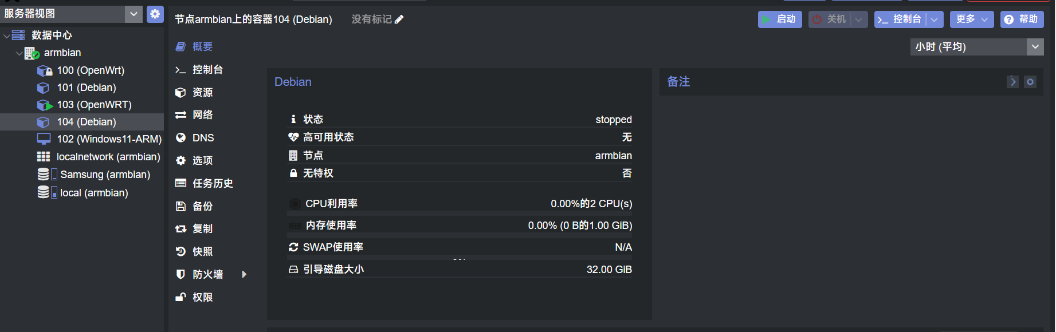The image size is (1056, 332).
Task: Click the server view settings gear icon
Action: pyautogui.click(x=155, y=14)
